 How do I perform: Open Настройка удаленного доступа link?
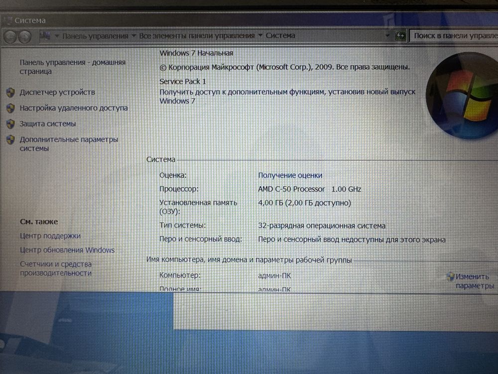point(74,108)
